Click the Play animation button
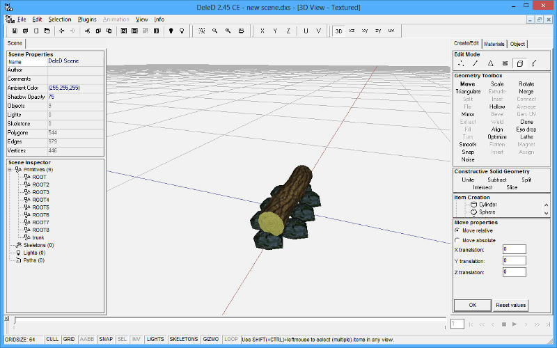 click(515, 324)
